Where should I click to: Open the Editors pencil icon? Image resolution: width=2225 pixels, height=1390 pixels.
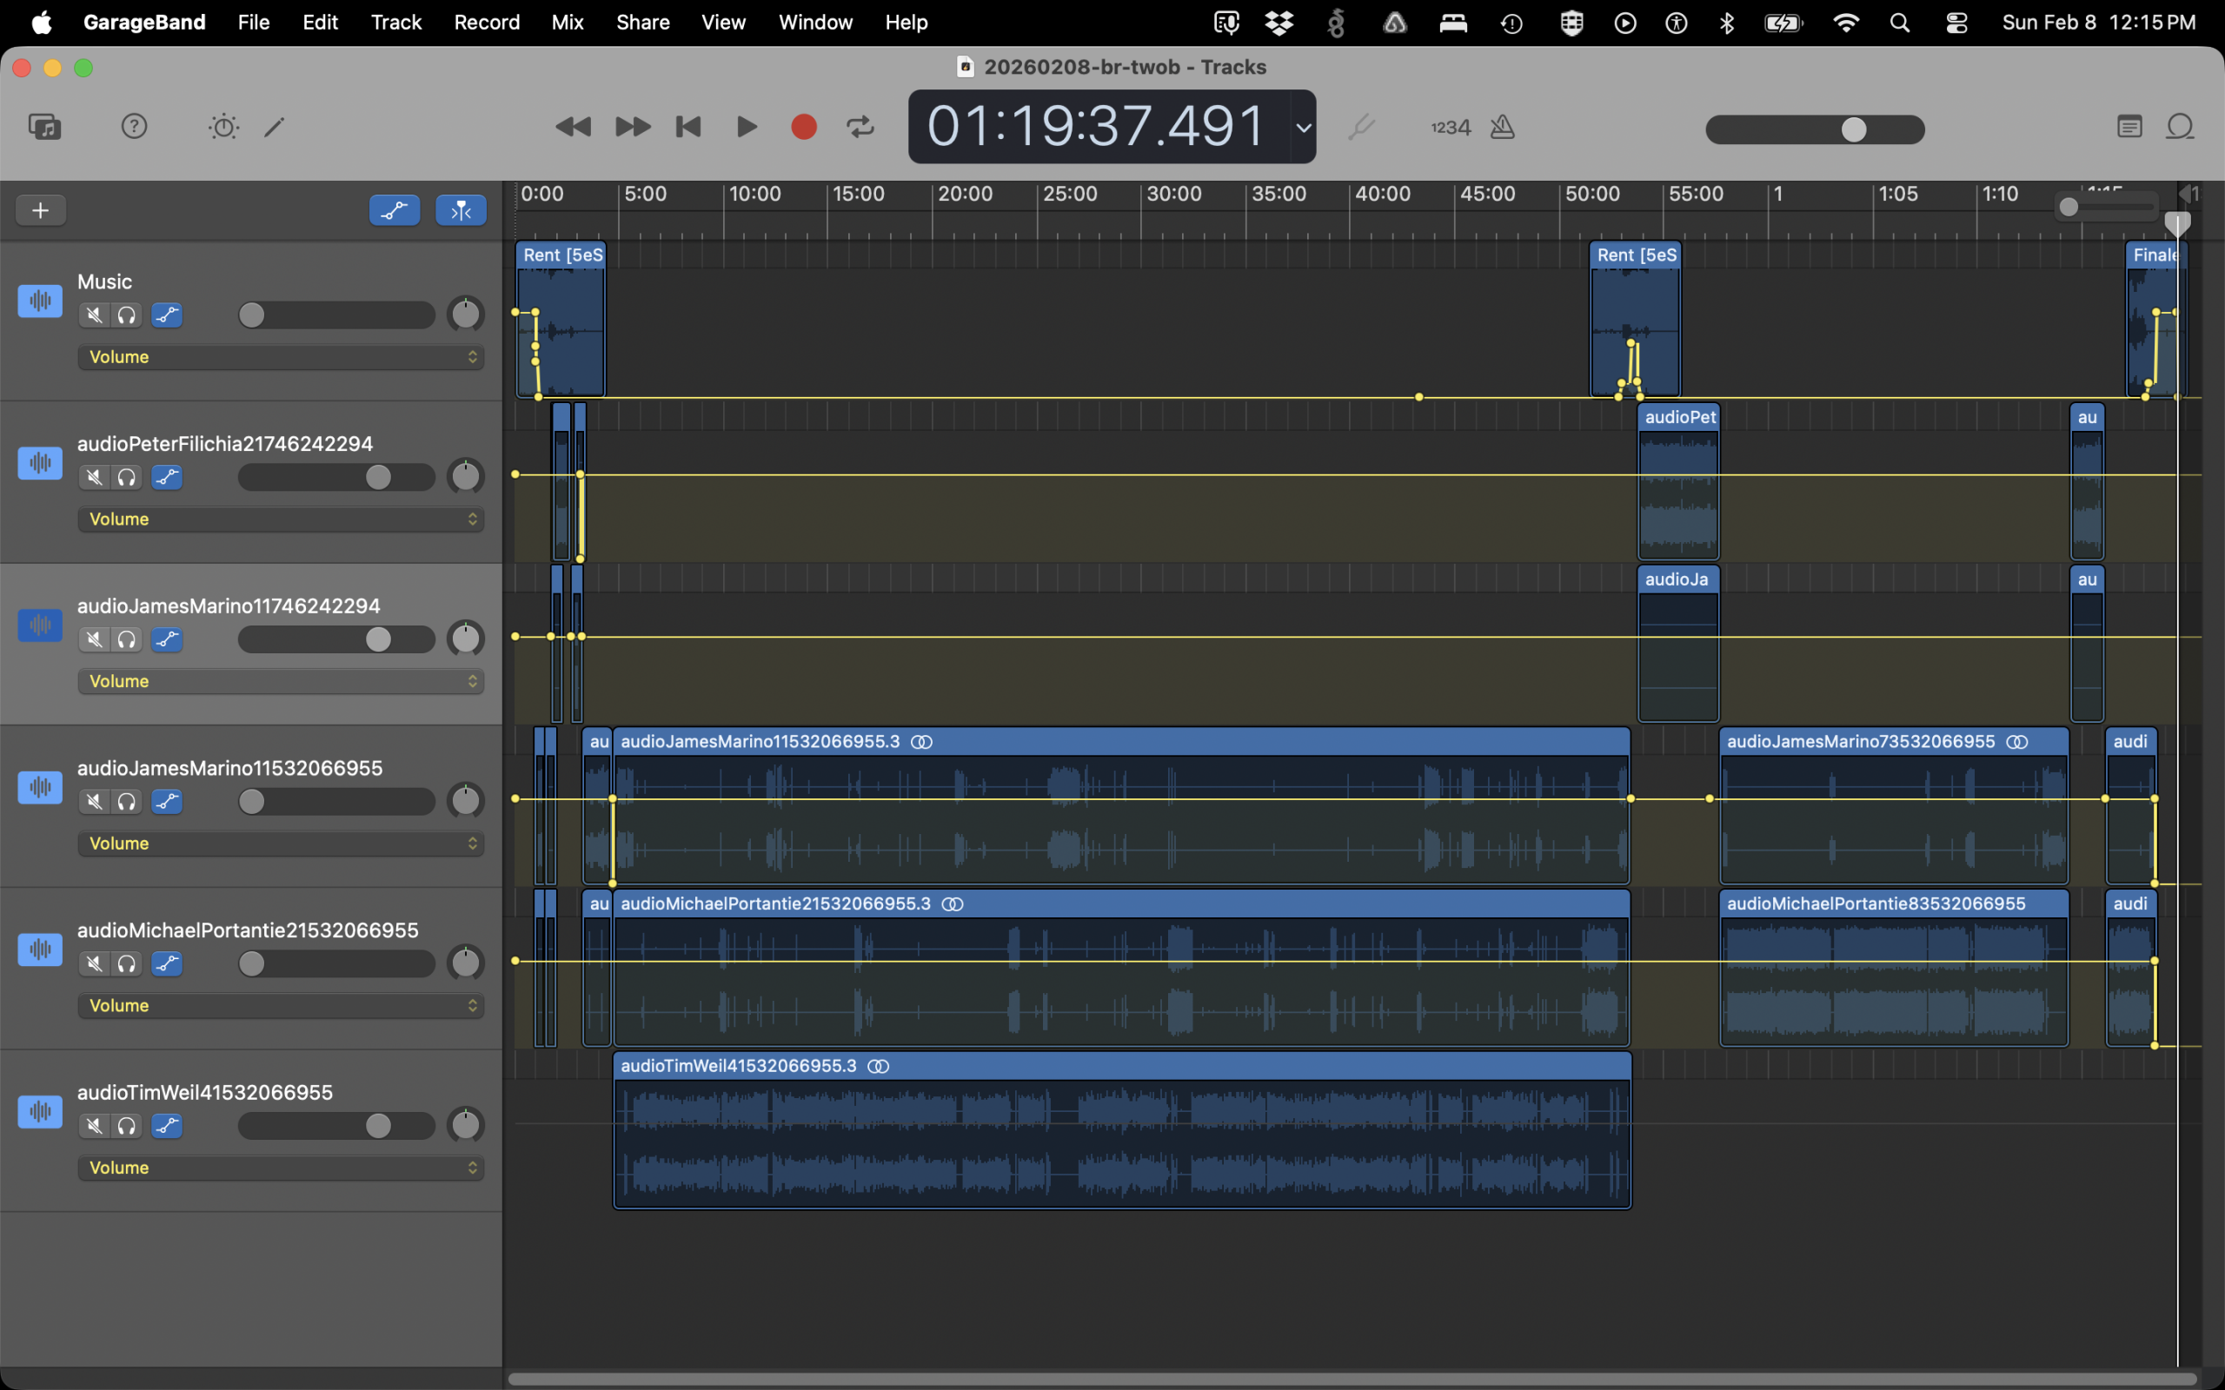coord(274,126)
